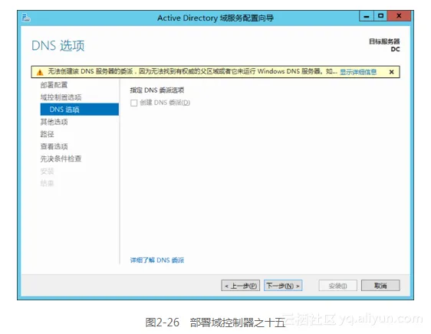Go to the 其他选项 step

point(54,122)
